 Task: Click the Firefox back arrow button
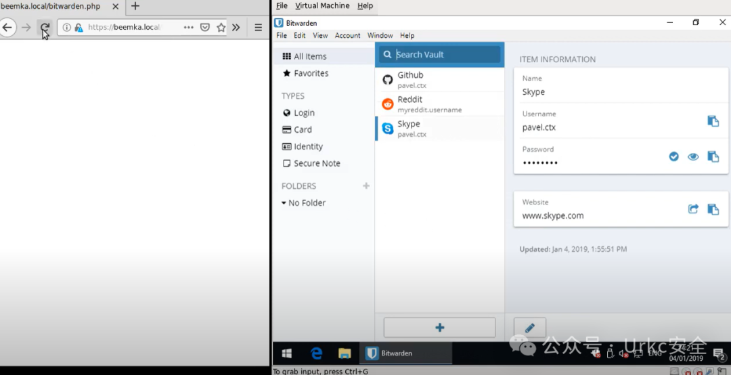click(x=7, y=28)
